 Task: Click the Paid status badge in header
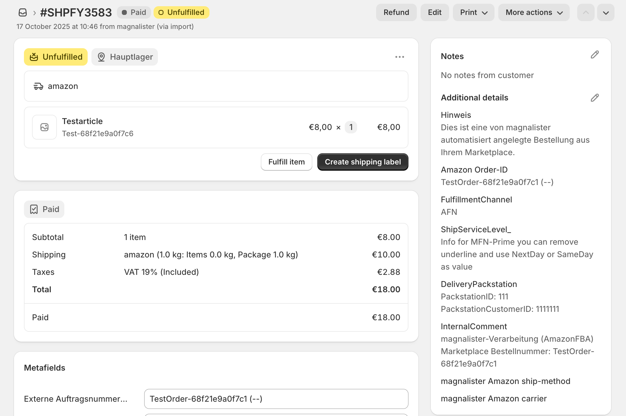134,12
